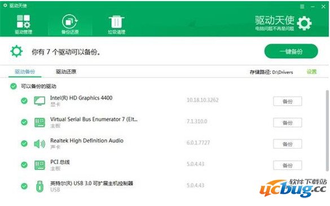Click the small app icon in title bar
Viewport: 330px width, 206px height.
(x=5, y=6)
